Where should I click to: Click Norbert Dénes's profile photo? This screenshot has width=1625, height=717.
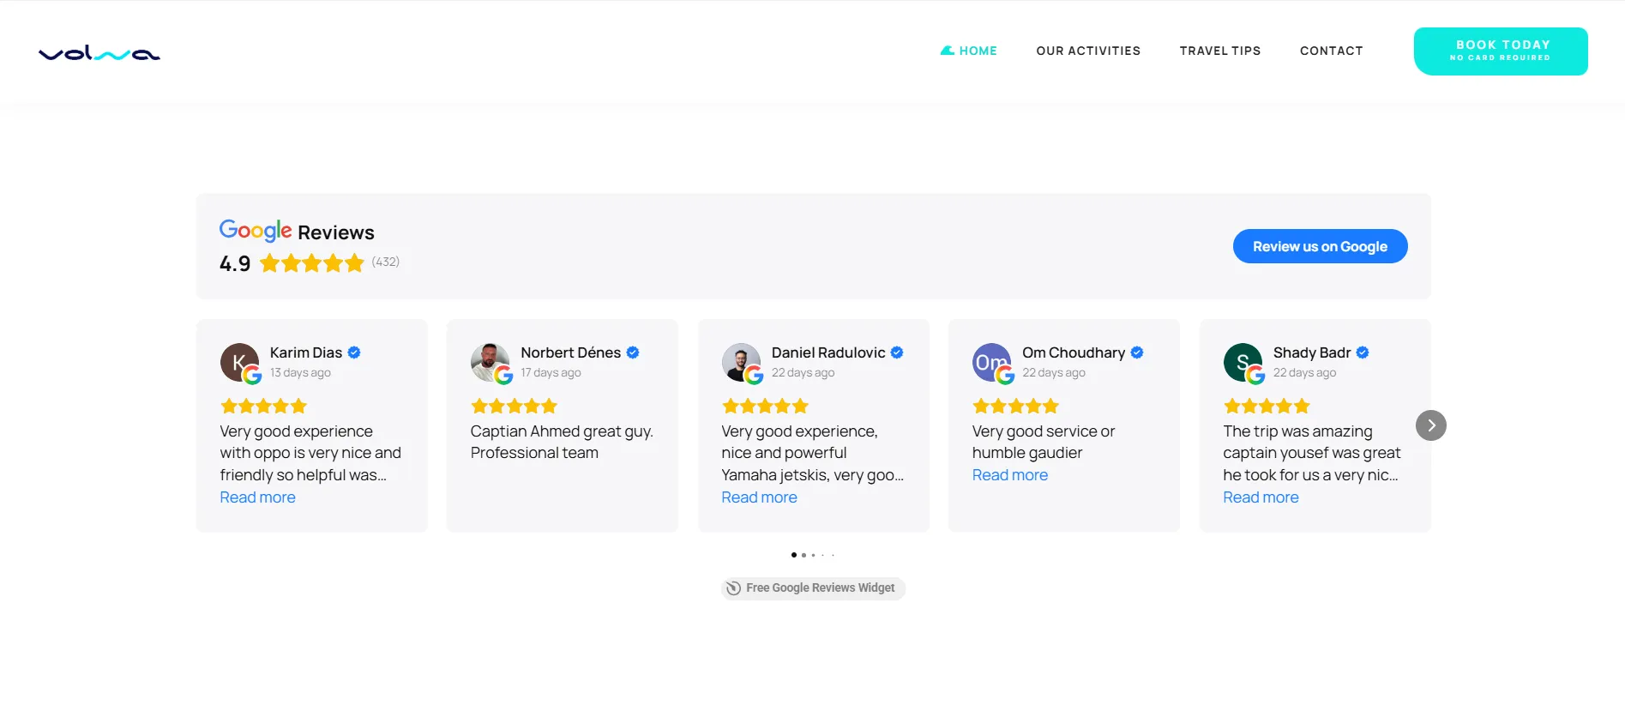[491, 363]
